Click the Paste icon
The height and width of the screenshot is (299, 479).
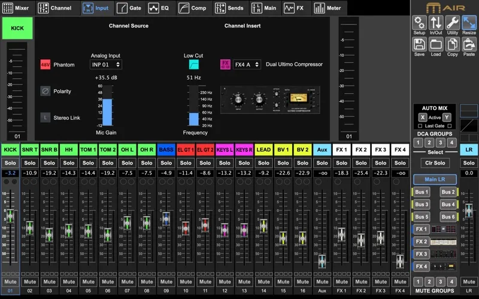click(x=469, y=44)
